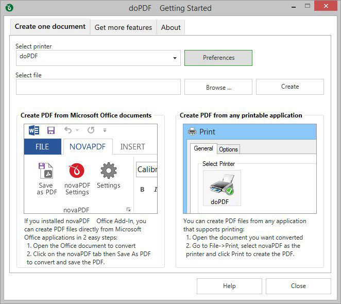Click the purple save disk icon
The height and width of the screenshot is (304, 341).
pos(51,130)
